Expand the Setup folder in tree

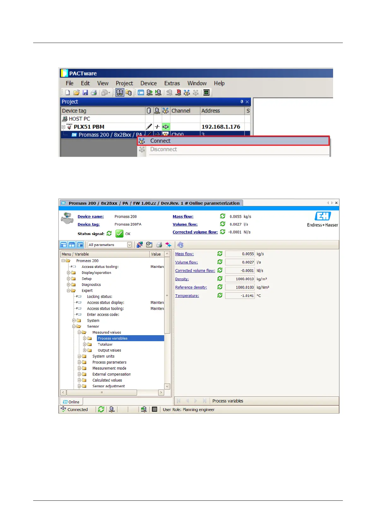pyautogui.click(x=69, y=279)
